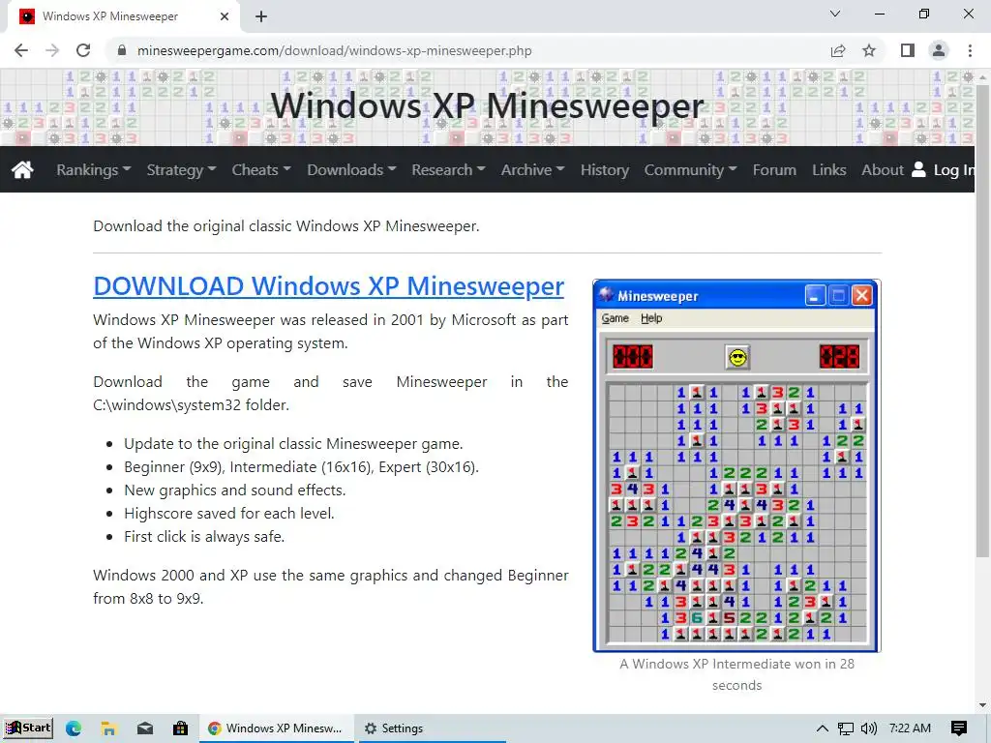Click the Microsoft Edge taskbar icon
Screen dimensions: 991x743
coord(74,728)
